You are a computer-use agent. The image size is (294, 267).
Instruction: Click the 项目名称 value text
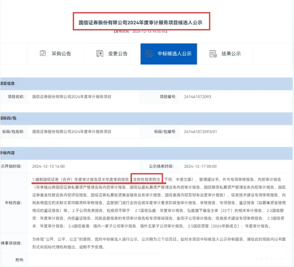(72, 97)
